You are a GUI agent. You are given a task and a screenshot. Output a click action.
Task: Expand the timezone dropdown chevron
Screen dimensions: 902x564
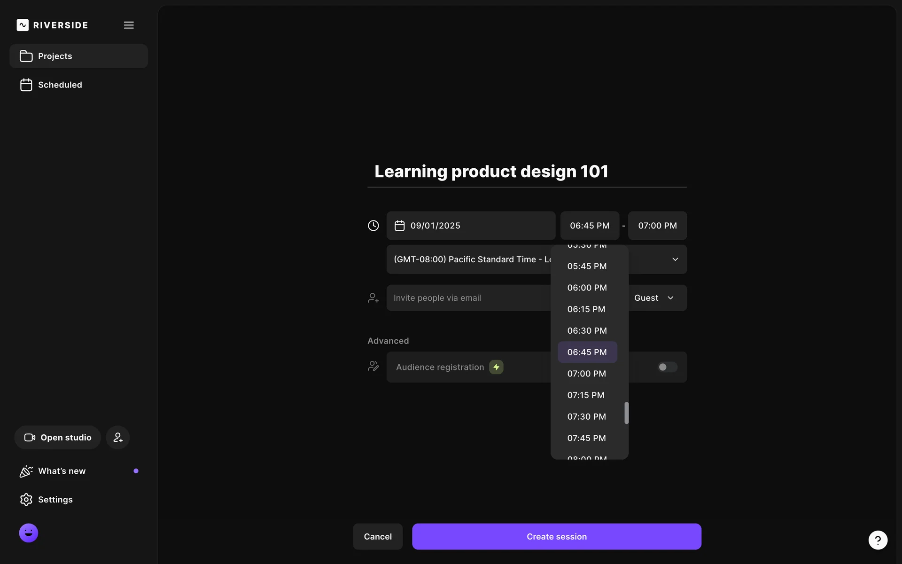click(x=675, y=259)
